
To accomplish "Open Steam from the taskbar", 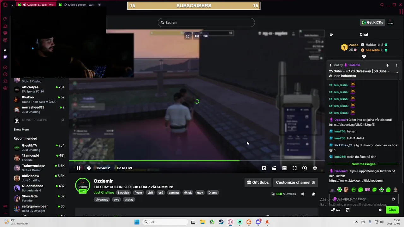I will 221,222.
